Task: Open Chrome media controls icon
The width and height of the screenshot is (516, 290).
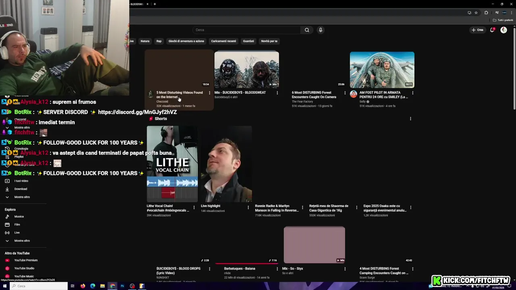Action: point(497,12)
